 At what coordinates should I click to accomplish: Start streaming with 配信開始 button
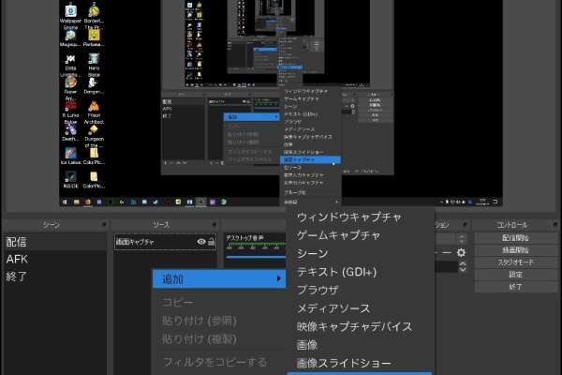point(515,238)
